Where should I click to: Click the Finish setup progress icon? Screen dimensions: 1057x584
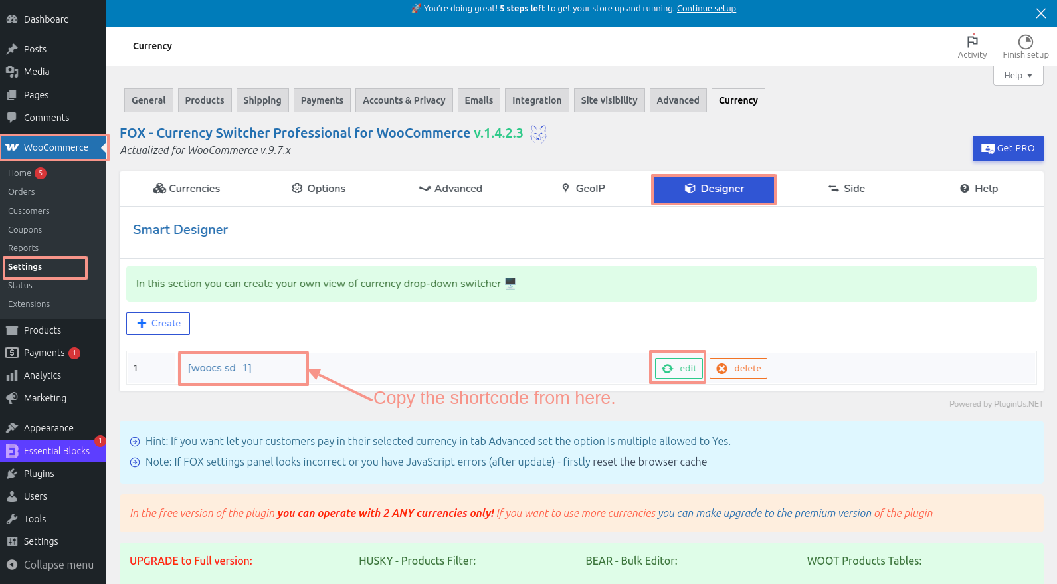(x=1026, y=41)
